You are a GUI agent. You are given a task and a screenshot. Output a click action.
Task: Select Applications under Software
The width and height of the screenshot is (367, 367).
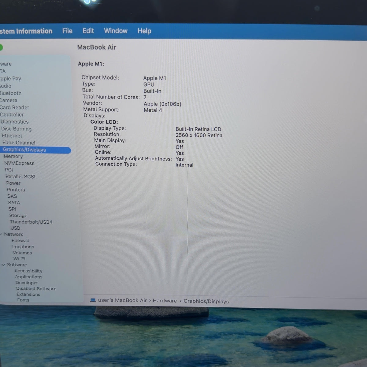[29, 277]
